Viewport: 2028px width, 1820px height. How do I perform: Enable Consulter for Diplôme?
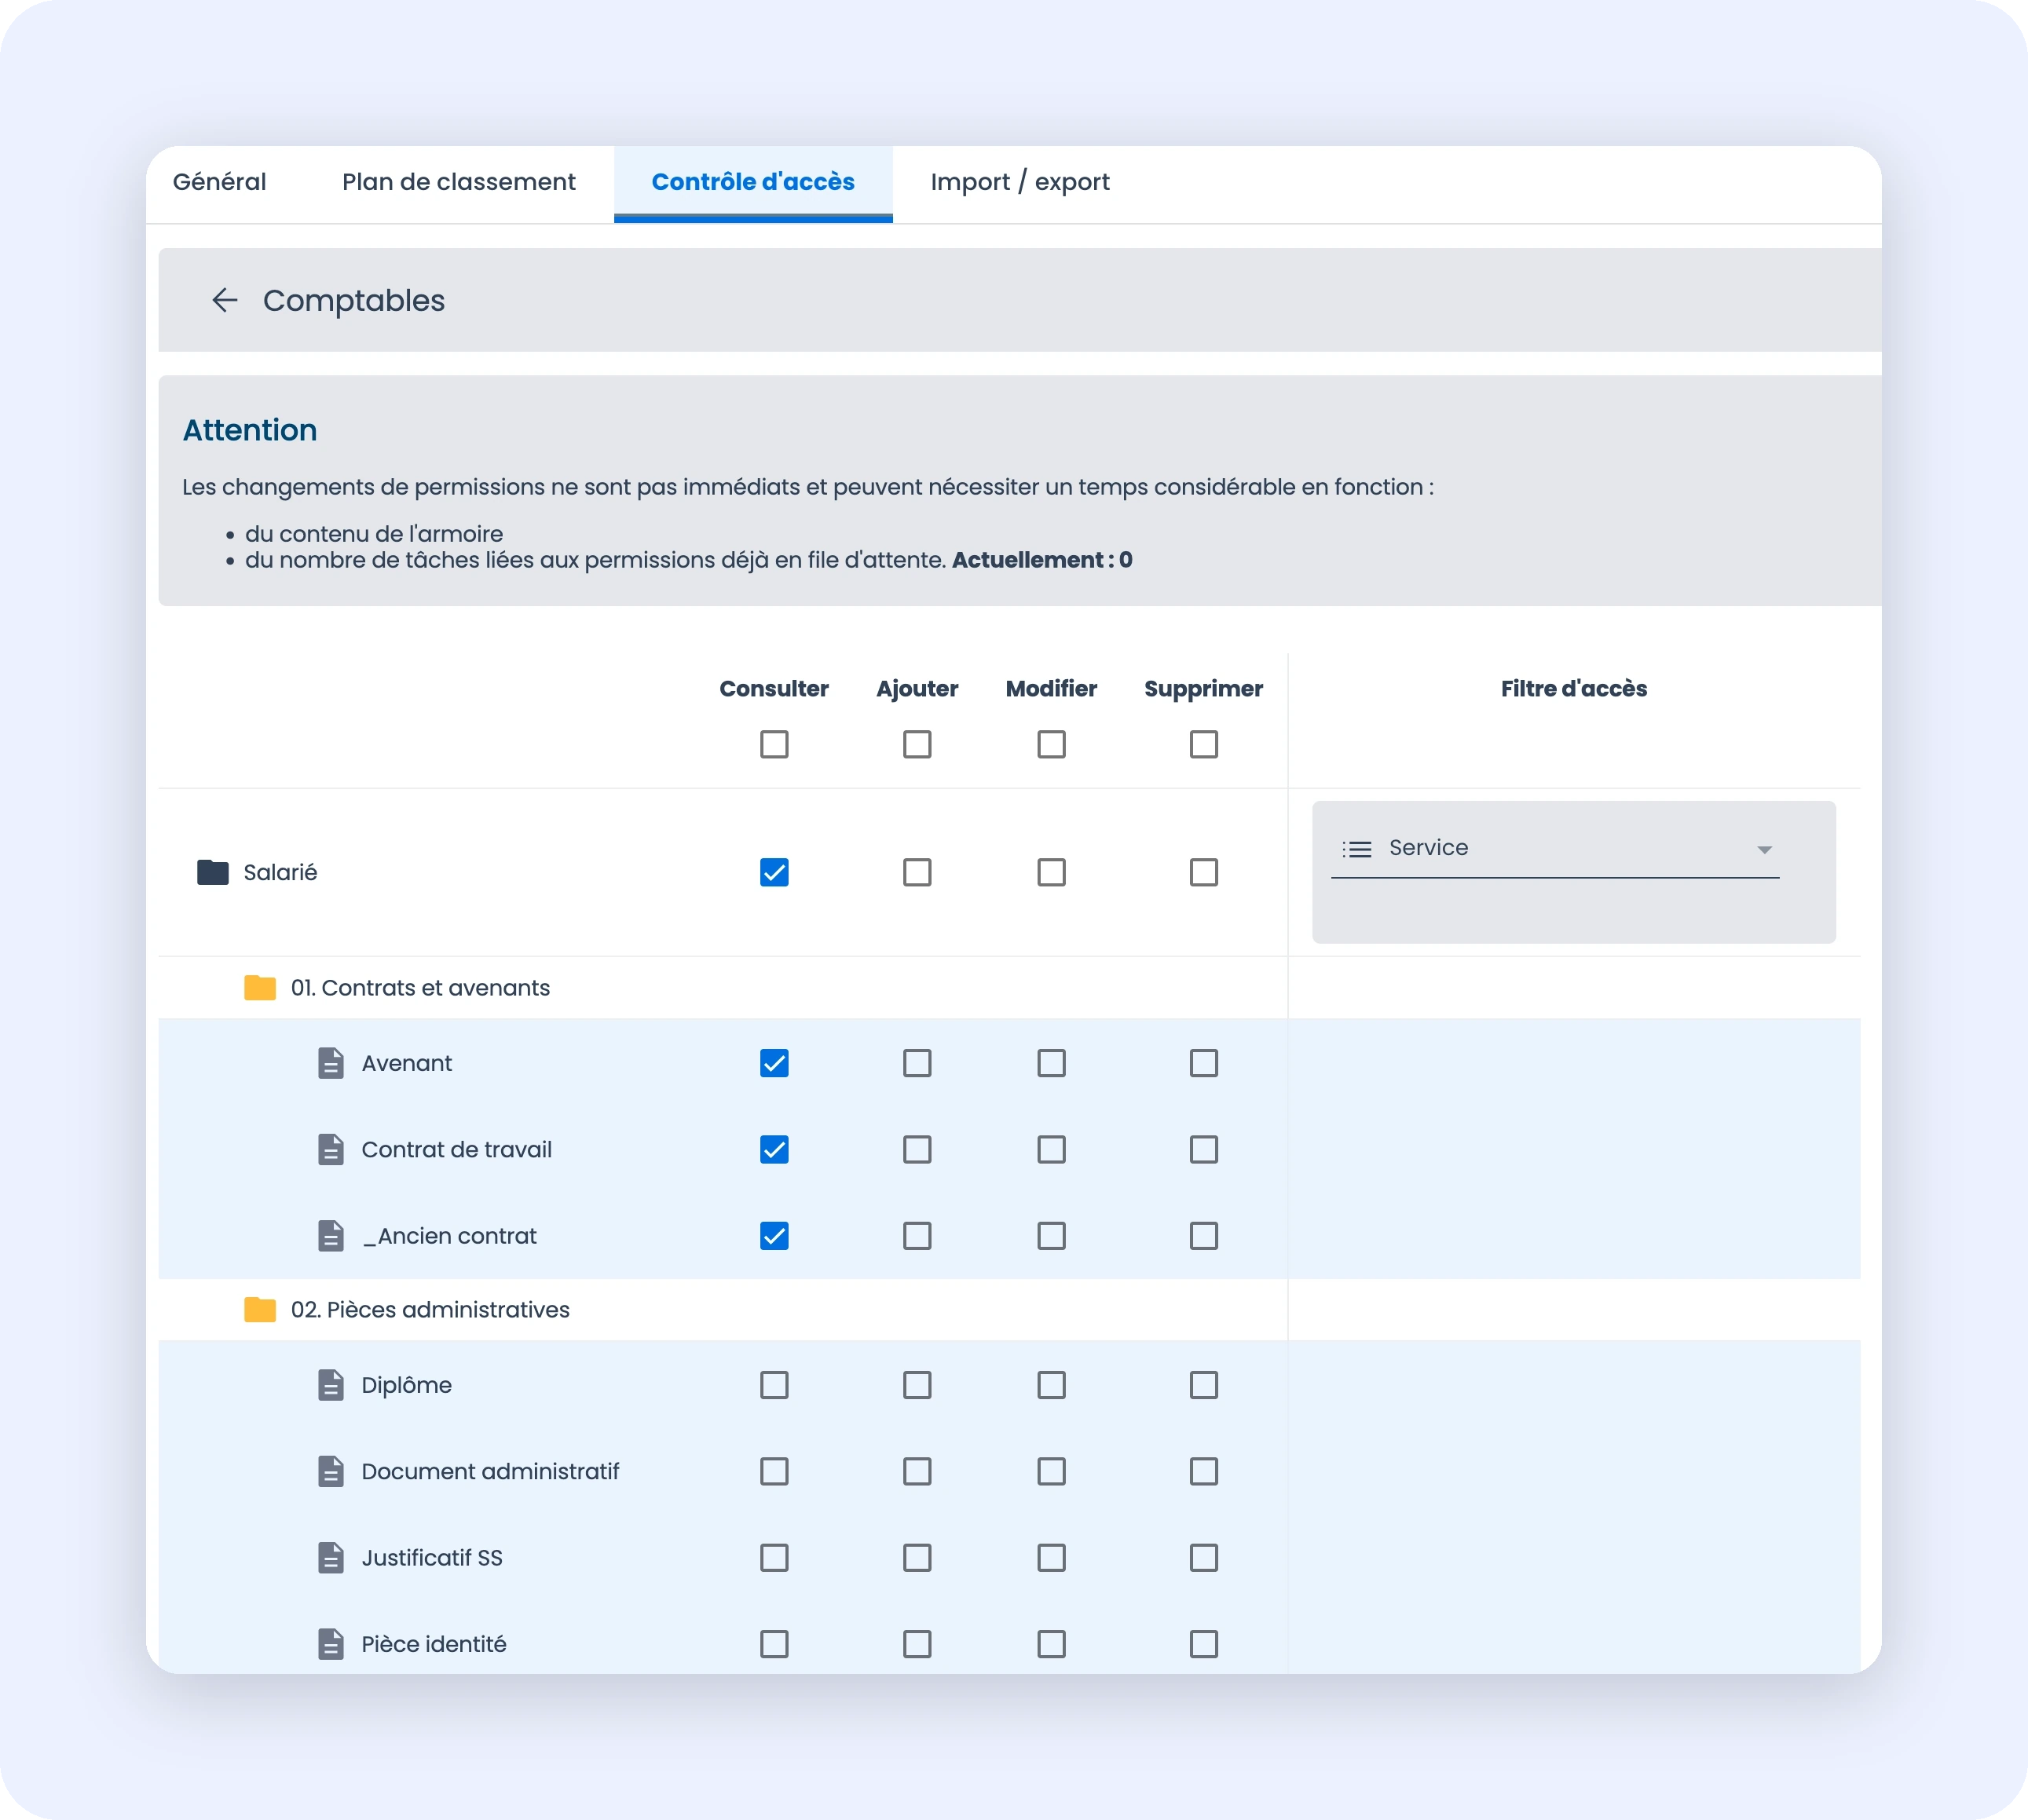tap(774, 1385)
